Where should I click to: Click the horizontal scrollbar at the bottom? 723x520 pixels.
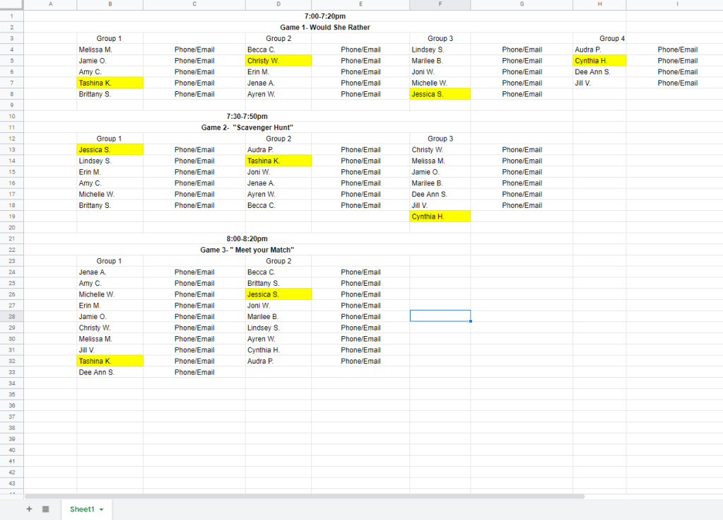pyautogui.click(x=304, y=497)
